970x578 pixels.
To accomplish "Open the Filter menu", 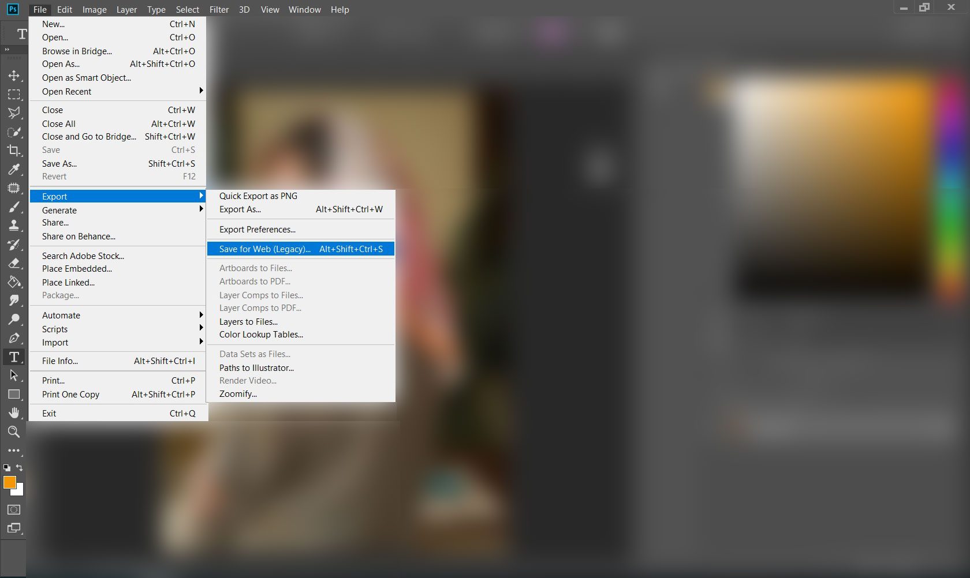I will point(219,9).
